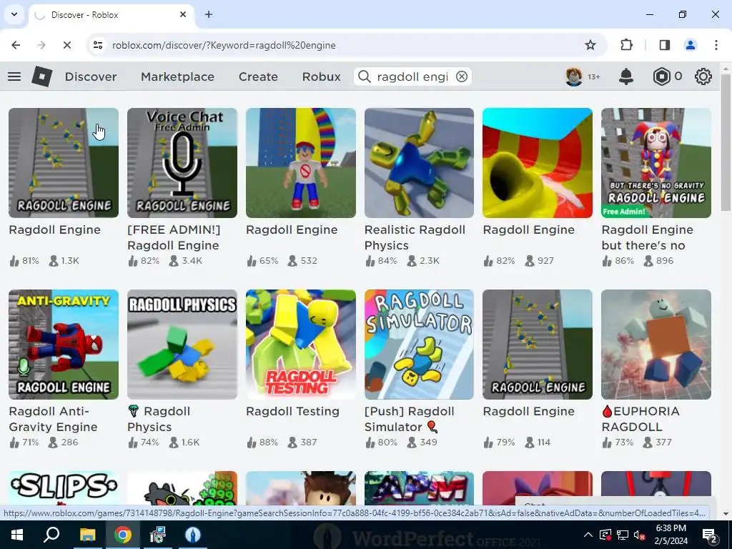Click the taskbar clock showing 6:38 PM

[671, 535]
